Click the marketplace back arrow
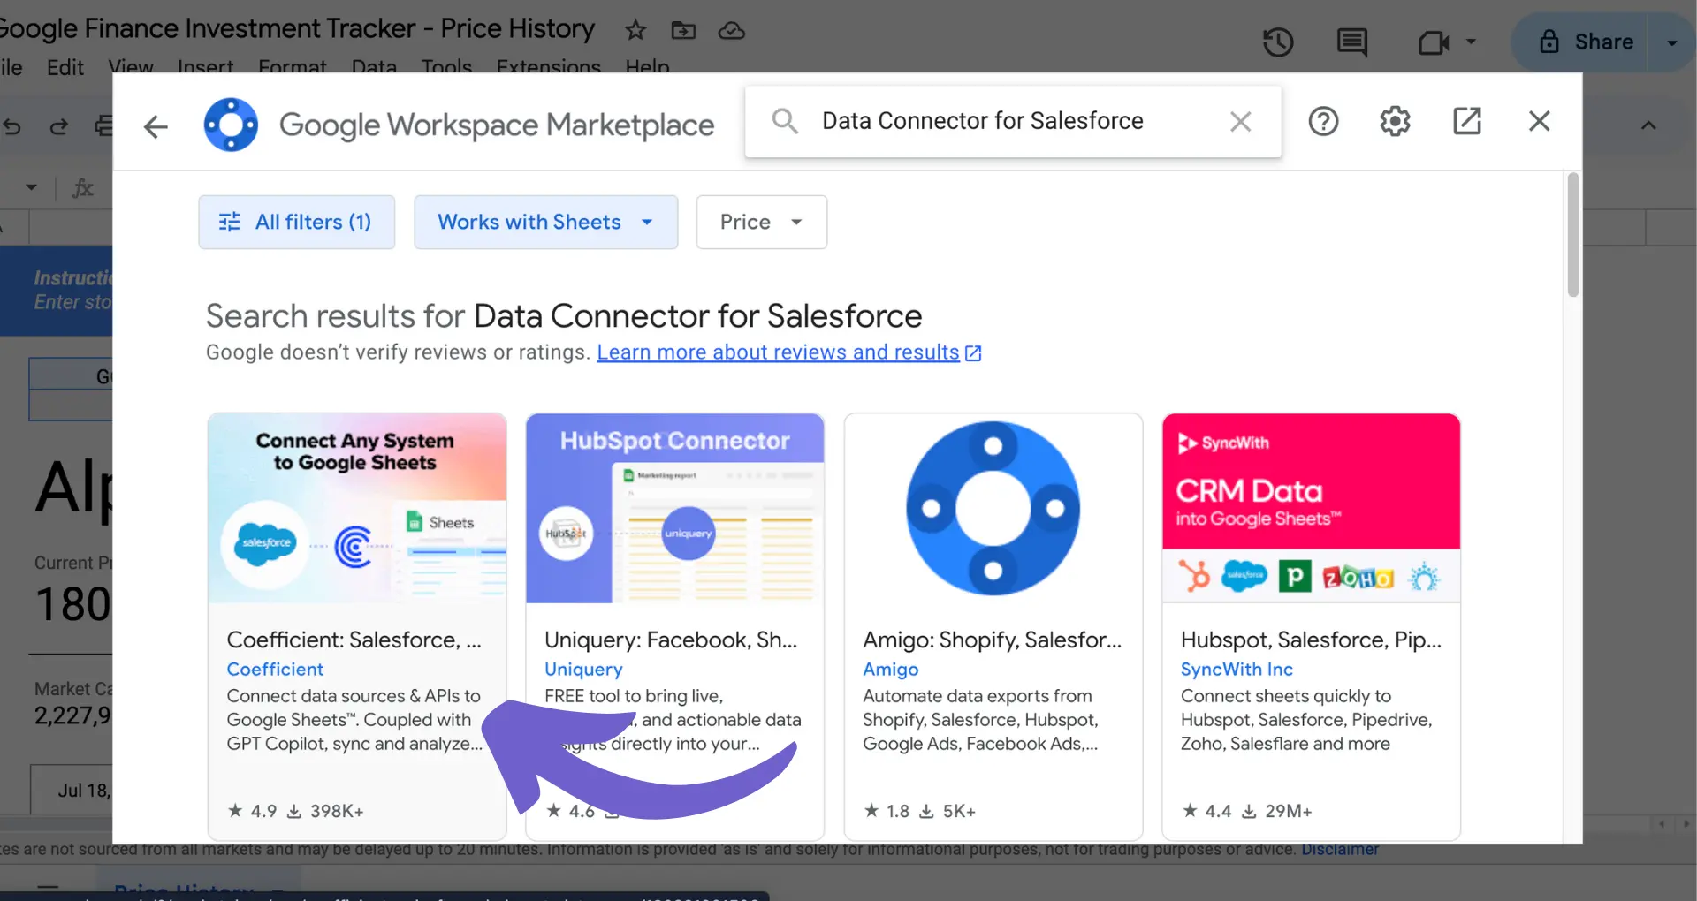 click(x=156, y=126)
